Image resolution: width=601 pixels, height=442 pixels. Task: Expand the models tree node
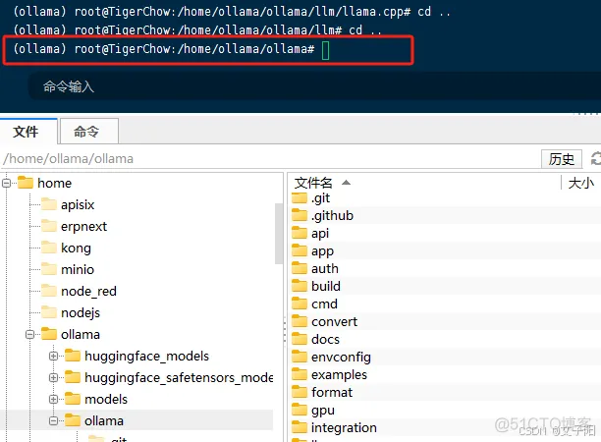click(53, 400)
